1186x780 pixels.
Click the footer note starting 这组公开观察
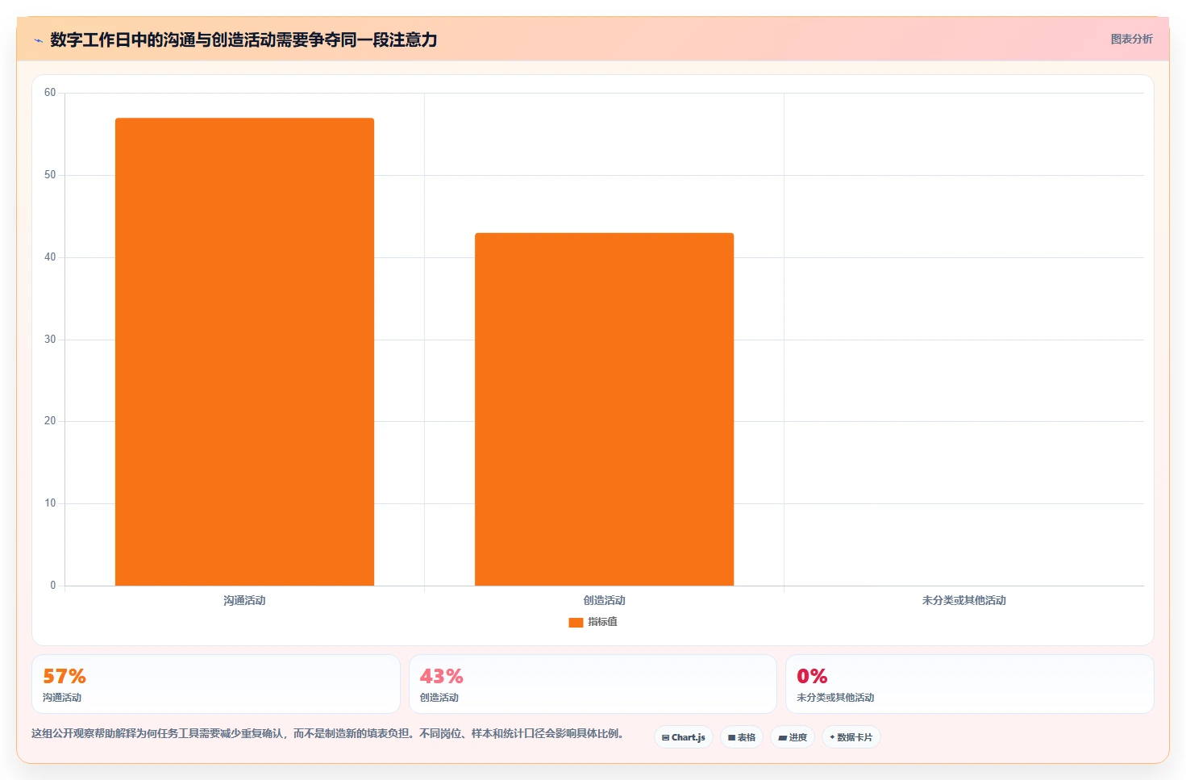[x=327, y=733]
